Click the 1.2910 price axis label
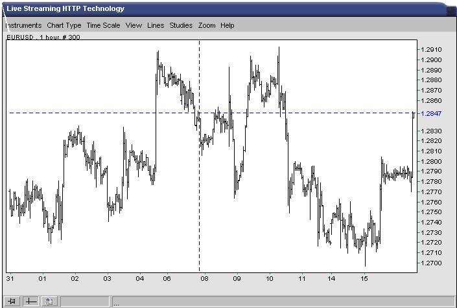Viewport: 457px width, 308px height. coord(431,50)
